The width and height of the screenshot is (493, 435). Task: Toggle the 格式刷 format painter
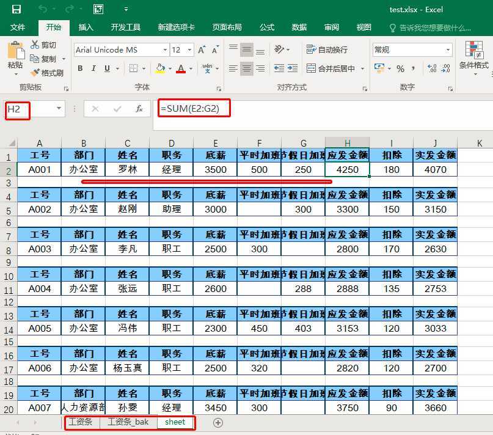[47, 73]
